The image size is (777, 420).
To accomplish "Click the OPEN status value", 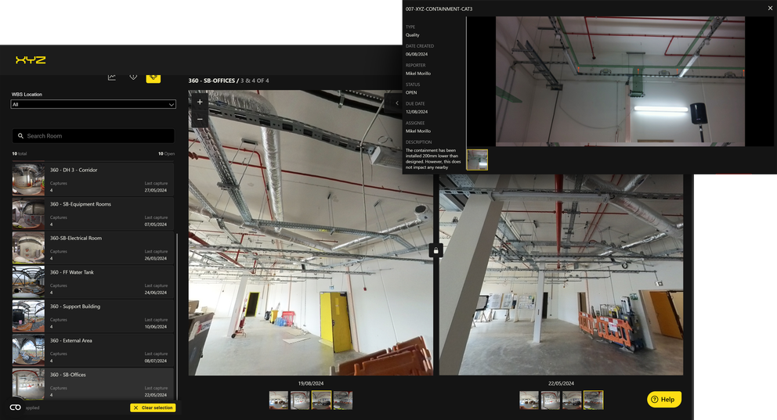I will click(x=411, y=92).
